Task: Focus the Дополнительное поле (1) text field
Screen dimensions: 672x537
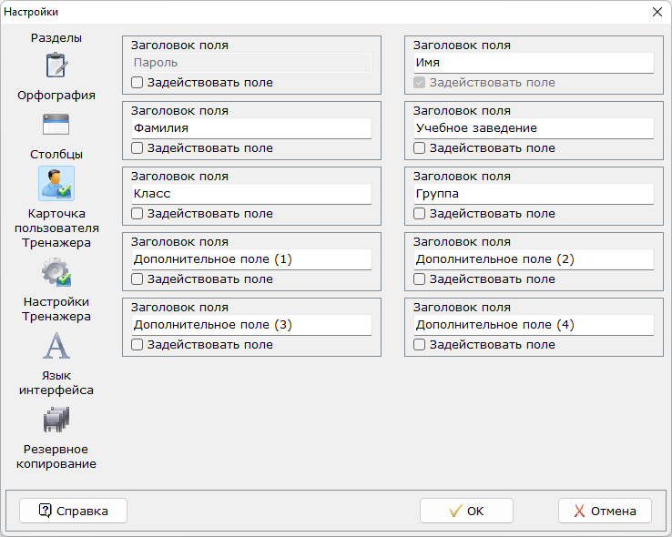Action: click(x=250, y=259)
